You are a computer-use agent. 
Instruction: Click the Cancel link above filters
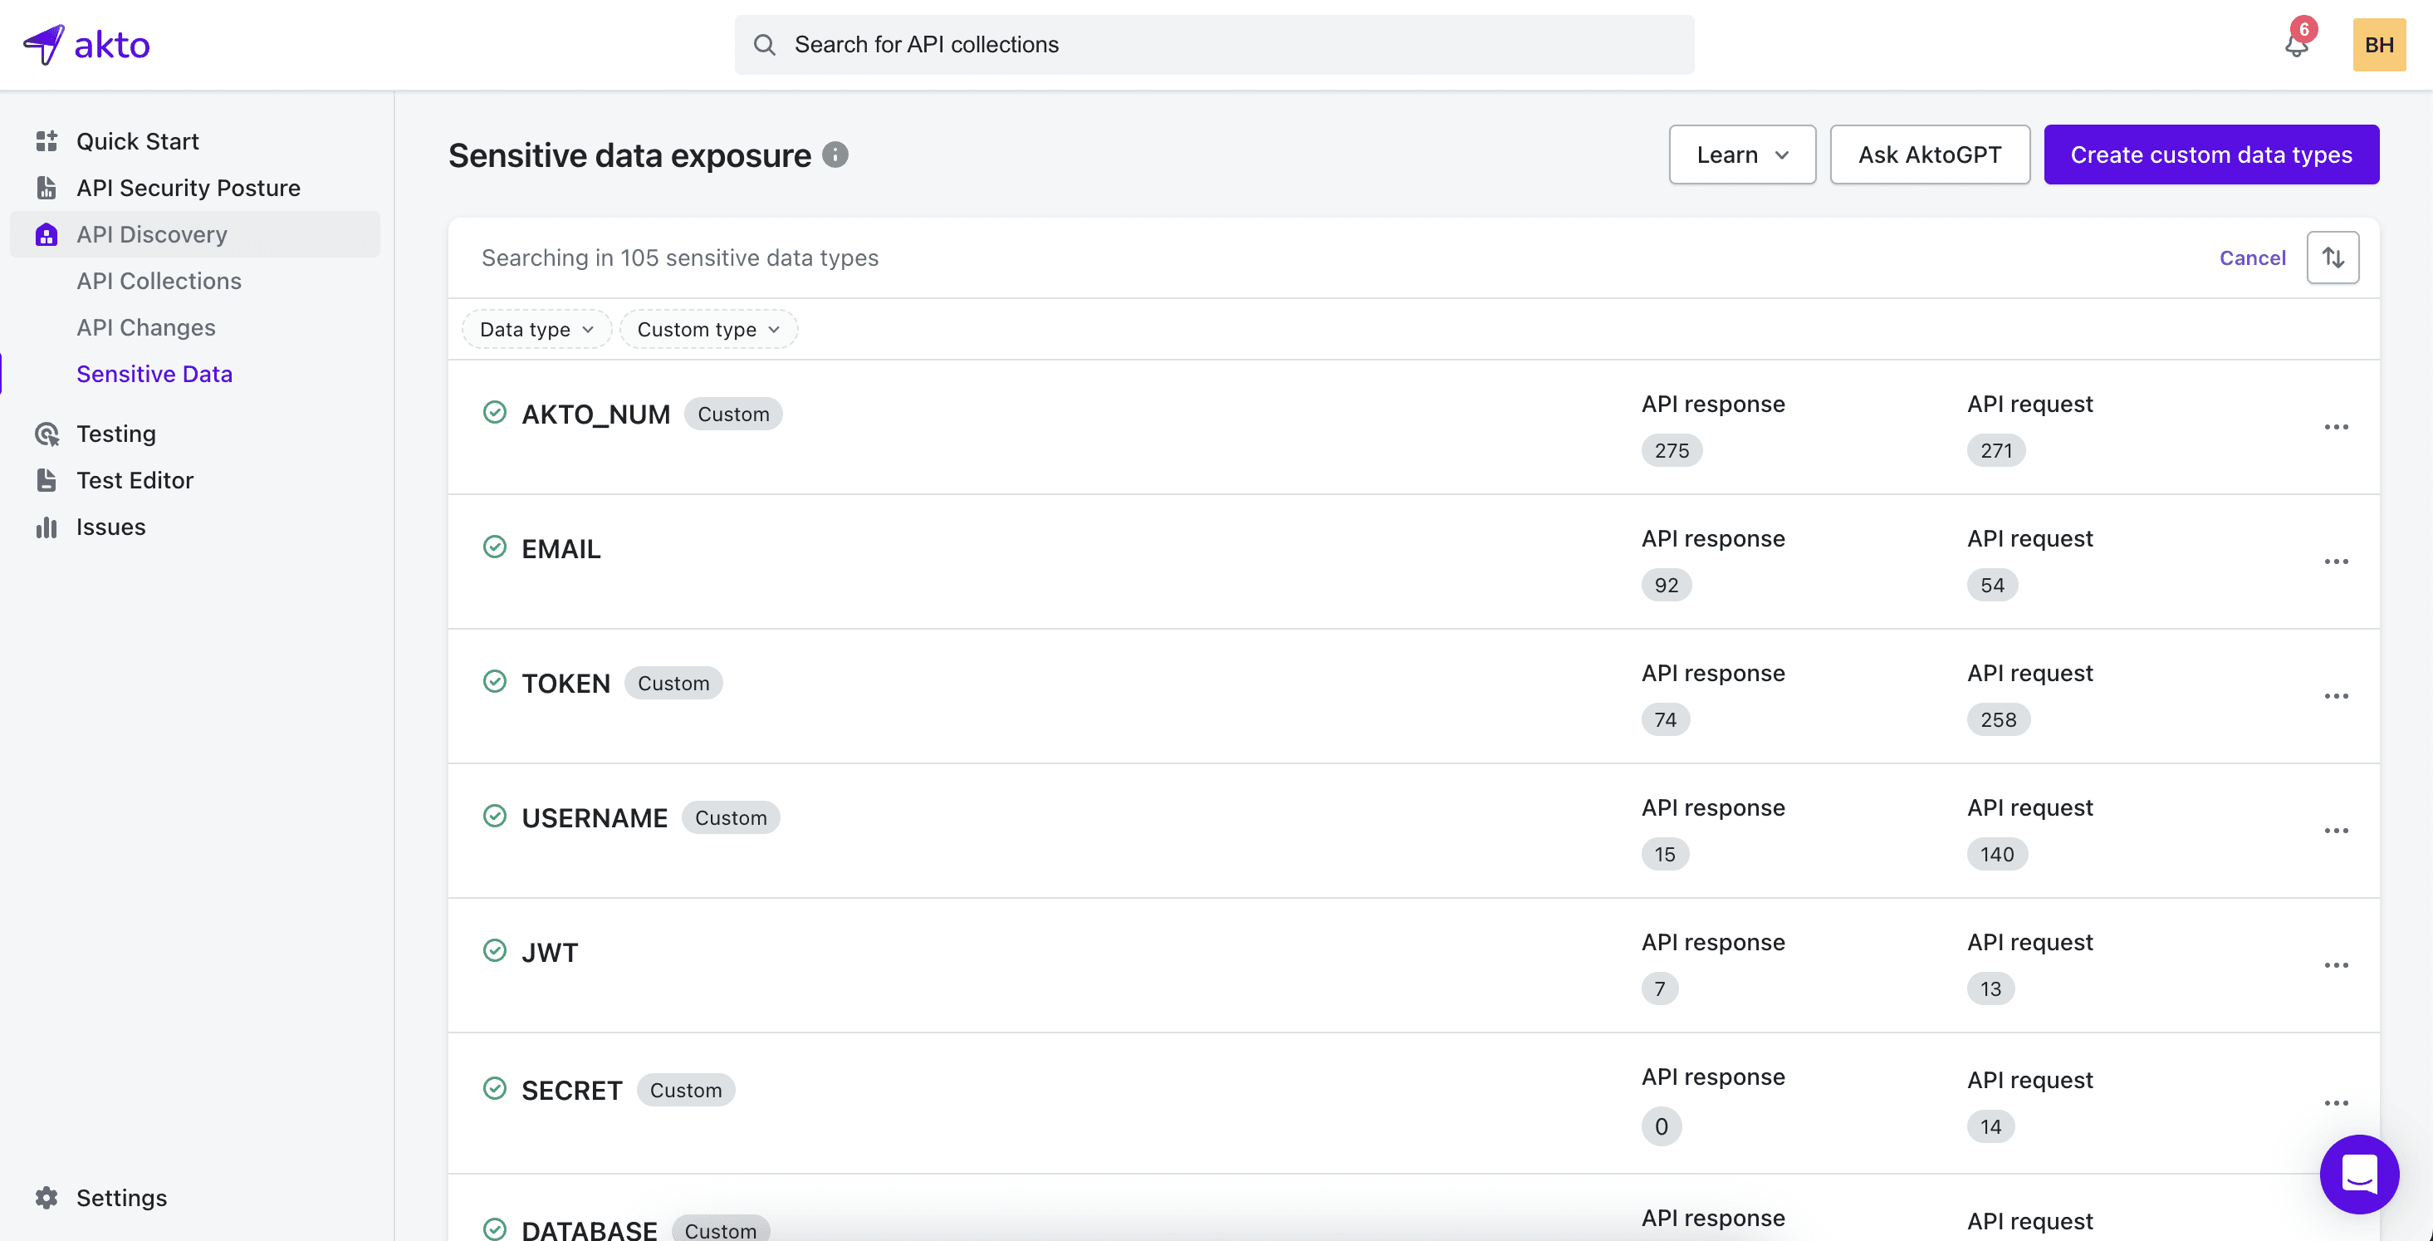point(2253,257)
